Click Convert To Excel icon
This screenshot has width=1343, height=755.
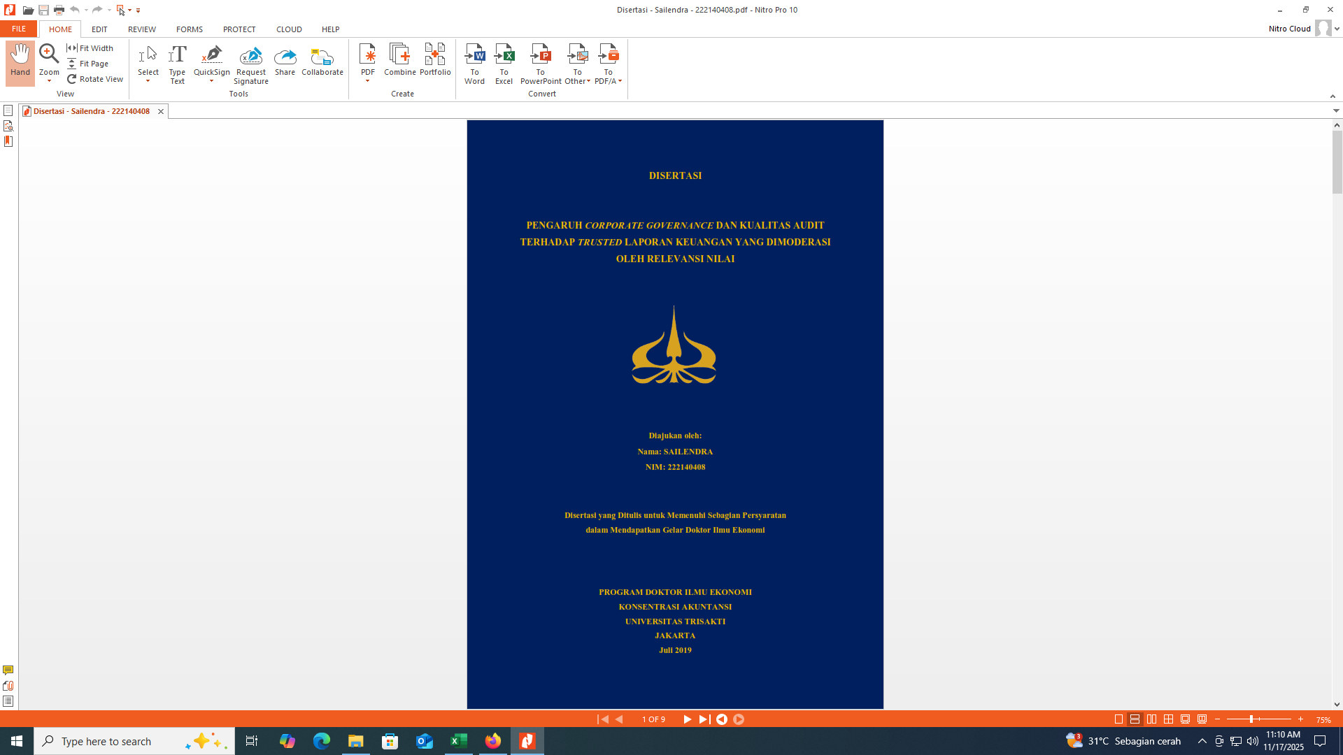pyautogui.click(x=504, y=55)
